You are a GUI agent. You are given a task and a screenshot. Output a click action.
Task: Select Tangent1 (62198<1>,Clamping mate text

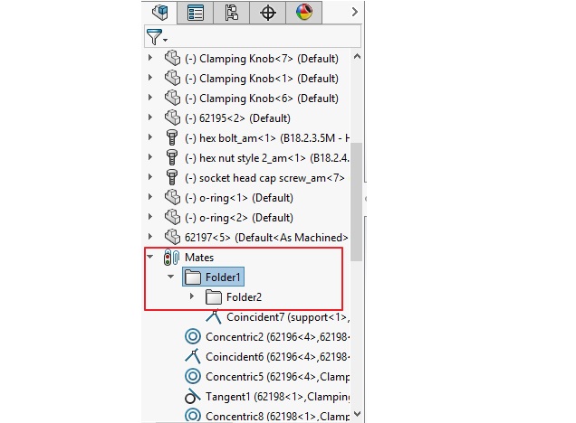coord(277,397)
